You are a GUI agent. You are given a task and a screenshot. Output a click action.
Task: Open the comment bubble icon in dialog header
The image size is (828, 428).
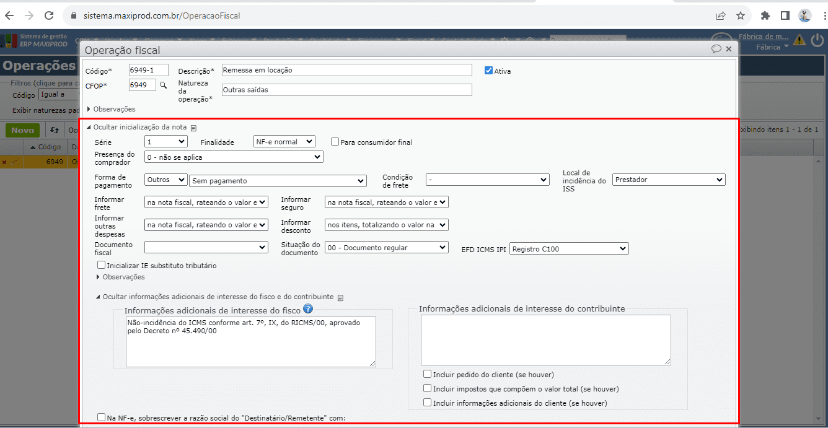(716, 49)
